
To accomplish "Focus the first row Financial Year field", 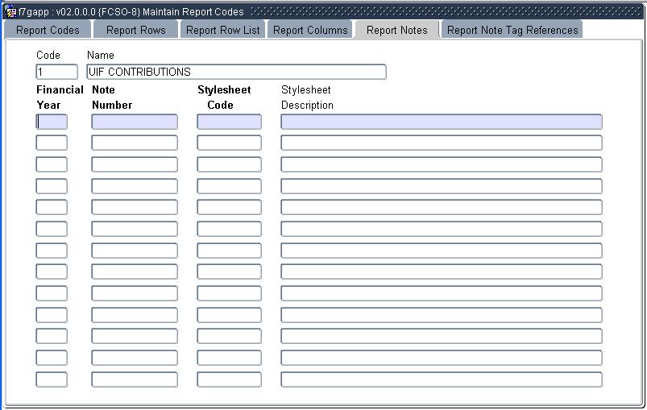I will point(52,122).
